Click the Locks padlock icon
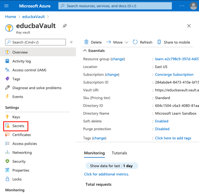This screenshot has height=193, width=199. point(7,179)
